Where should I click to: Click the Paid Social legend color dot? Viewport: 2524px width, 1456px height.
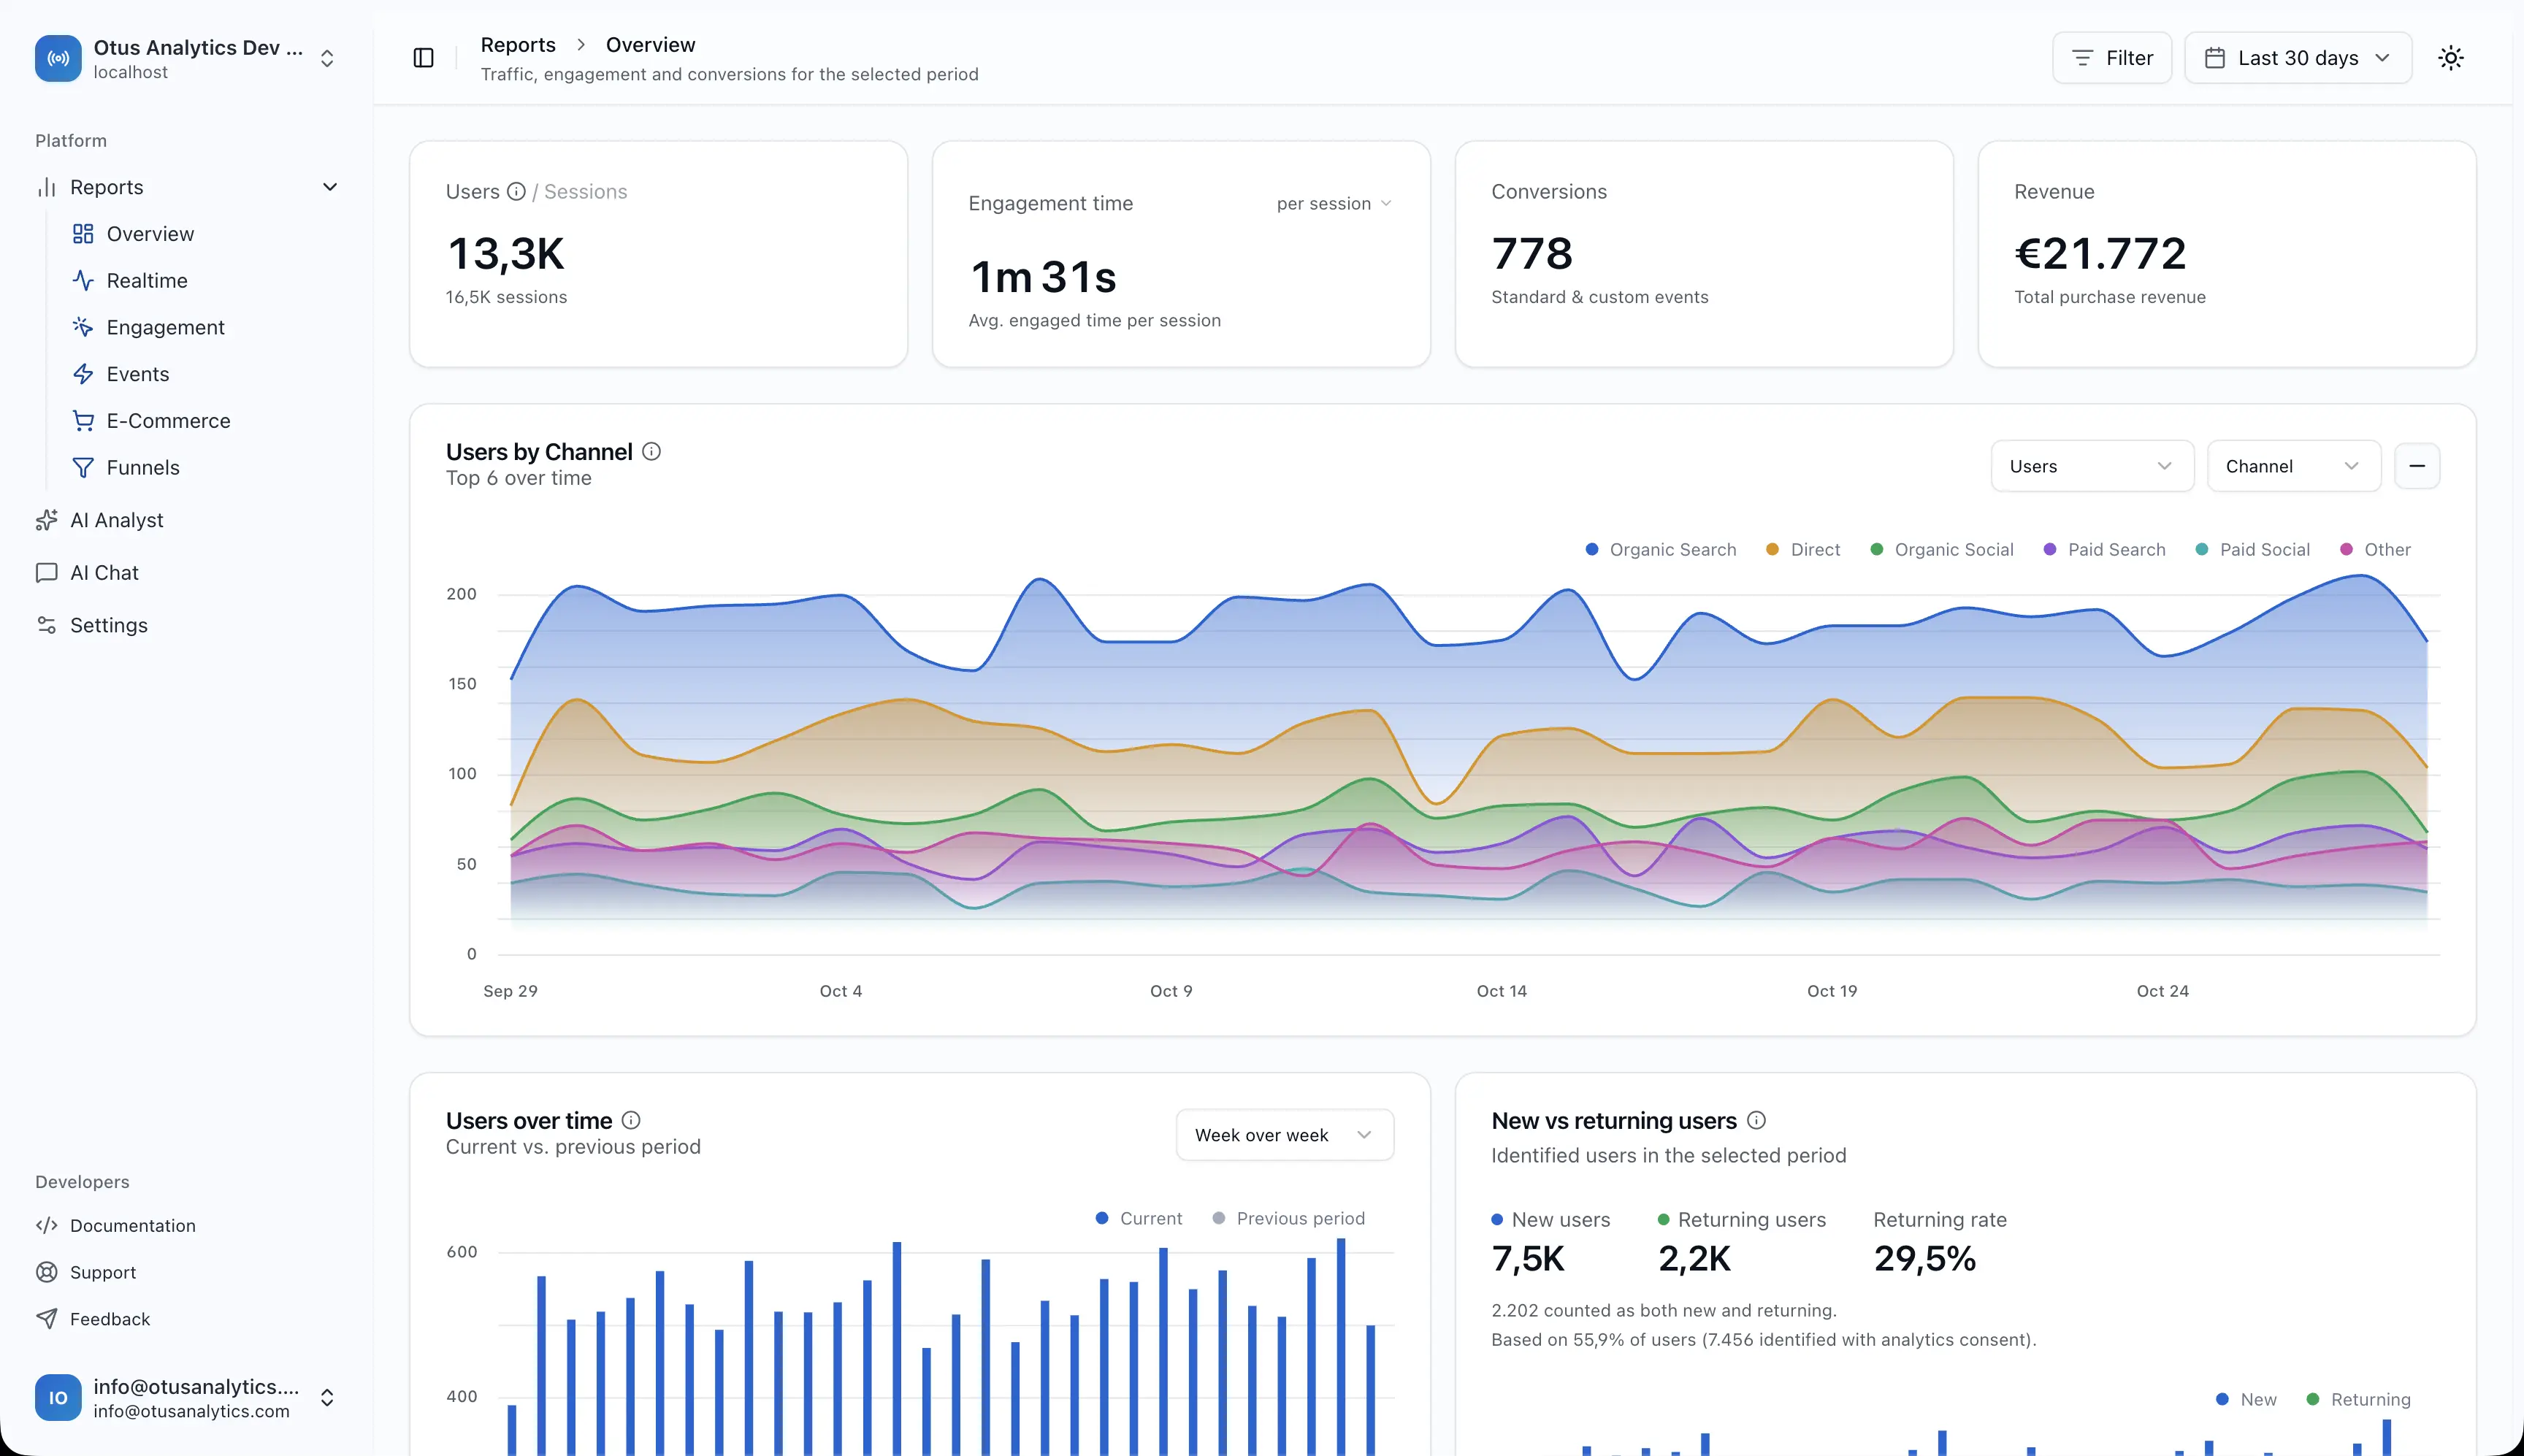pos(2202,549)
